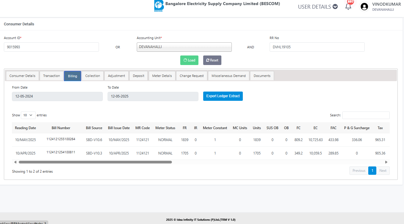
Task: Sort by EC column header
Action: 316,128
